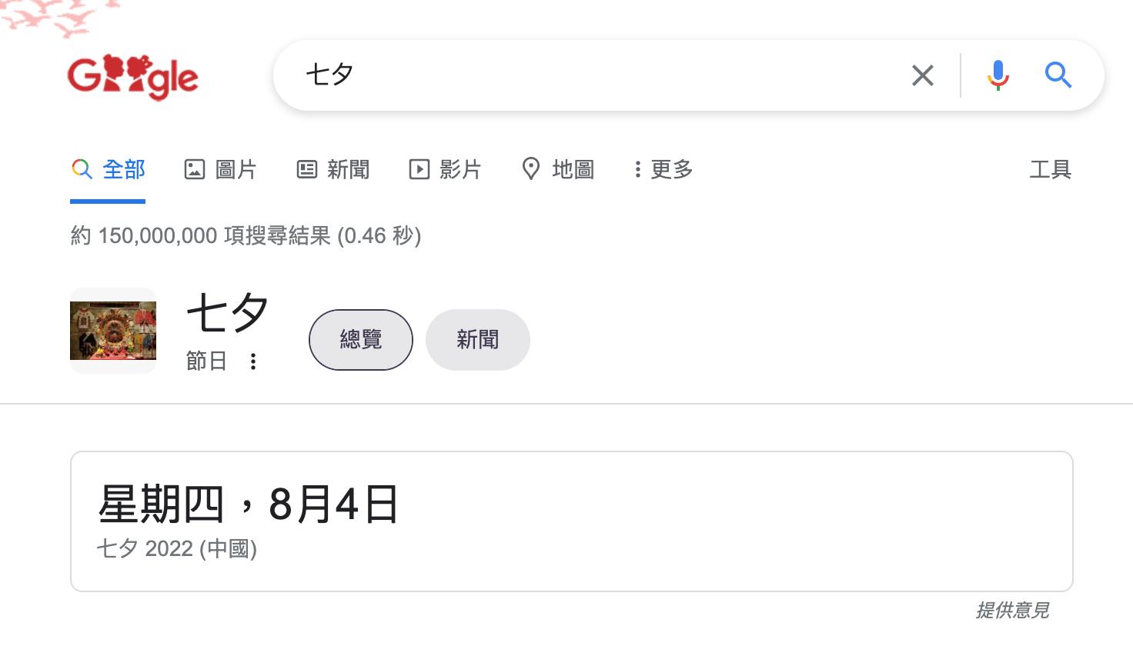Image resolution: width=1133 pixels, height=646 pixels.
Task: Click the 七夕 festival thumbnail image
Action: tap(112, 331)
